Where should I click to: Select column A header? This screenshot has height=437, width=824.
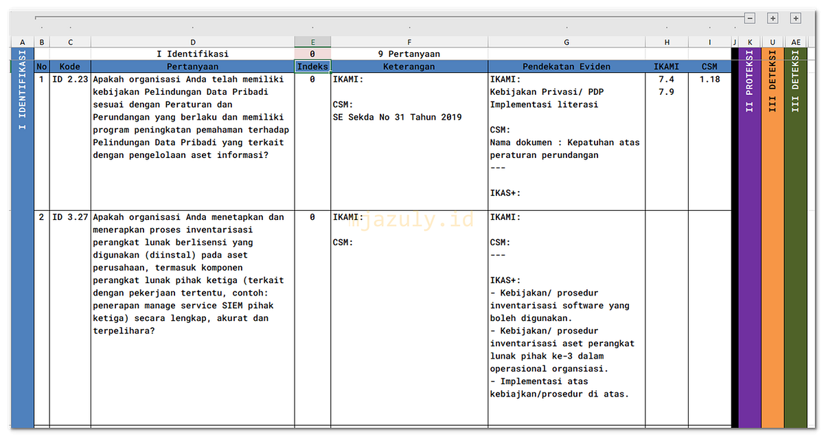pos(22,43)
